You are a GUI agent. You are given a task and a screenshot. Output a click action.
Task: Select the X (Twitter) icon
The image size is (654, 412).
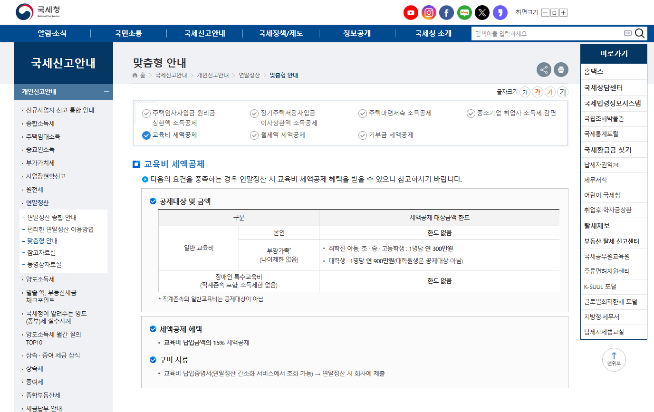click(482, 12)
